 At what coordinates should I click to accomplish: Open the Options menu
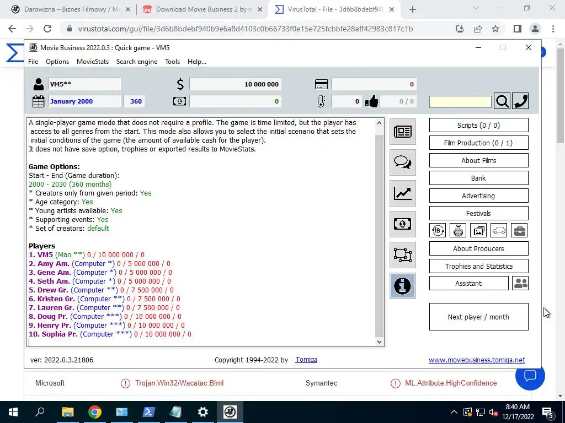coord(57,62)
